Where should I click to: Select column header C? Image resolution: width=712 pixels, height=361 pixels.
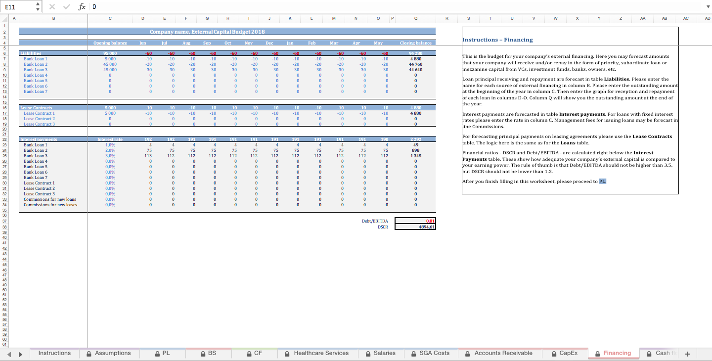coord(110,18)
